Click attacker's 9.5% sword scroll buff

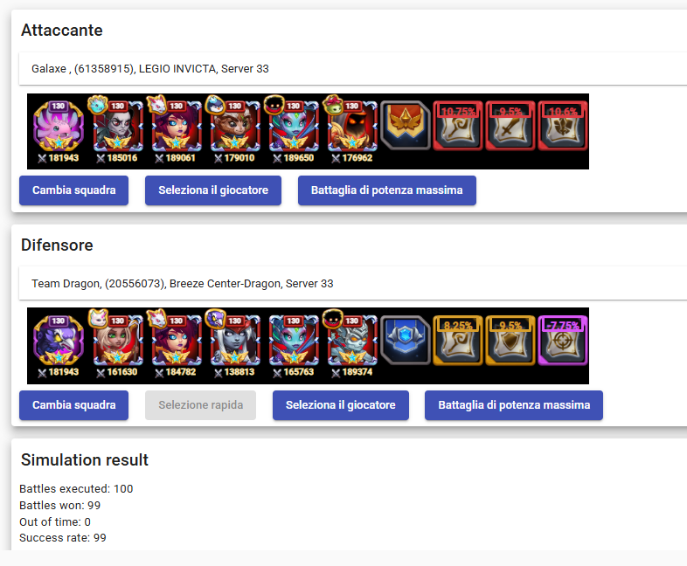510,126
